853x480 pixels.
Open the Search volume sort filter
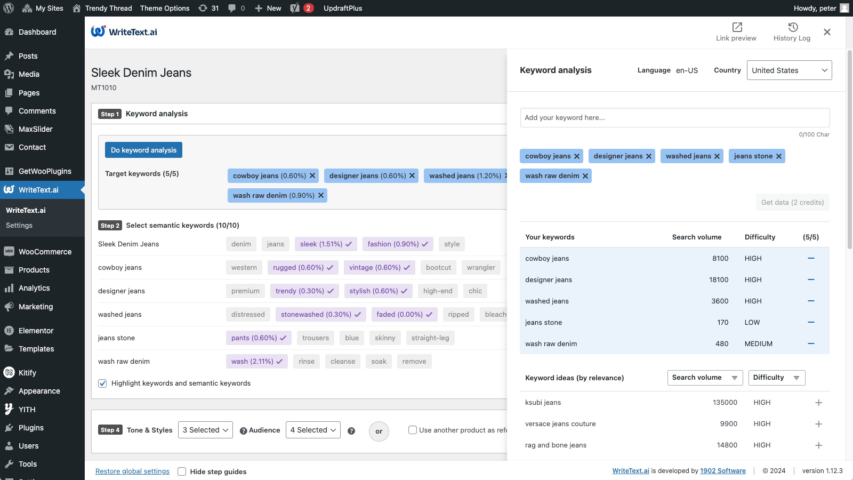click(705, 378)
